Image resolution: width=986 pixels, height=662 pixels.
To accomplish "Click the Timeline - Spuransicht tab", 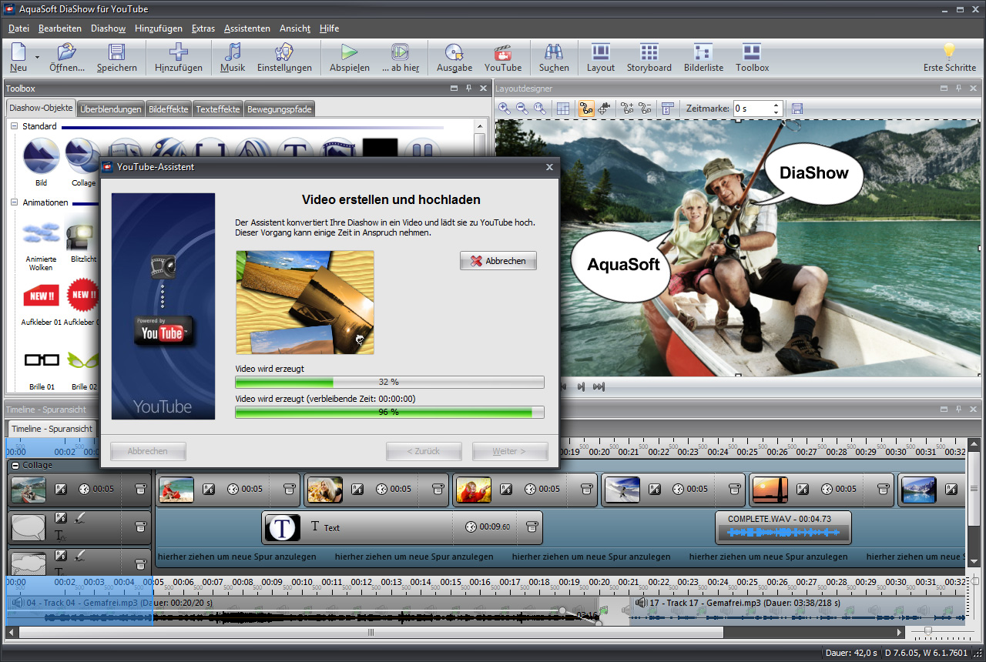I will (x=52, y=429).
